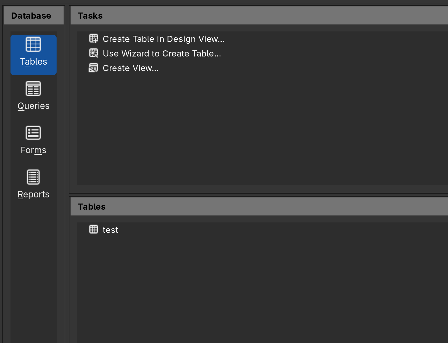Click the Reports icon in Database pane
448x343 pixels.
33,177
